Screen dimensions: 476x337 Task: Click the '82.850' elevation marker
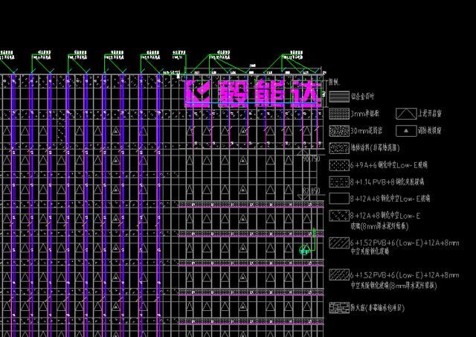point(309,193)
